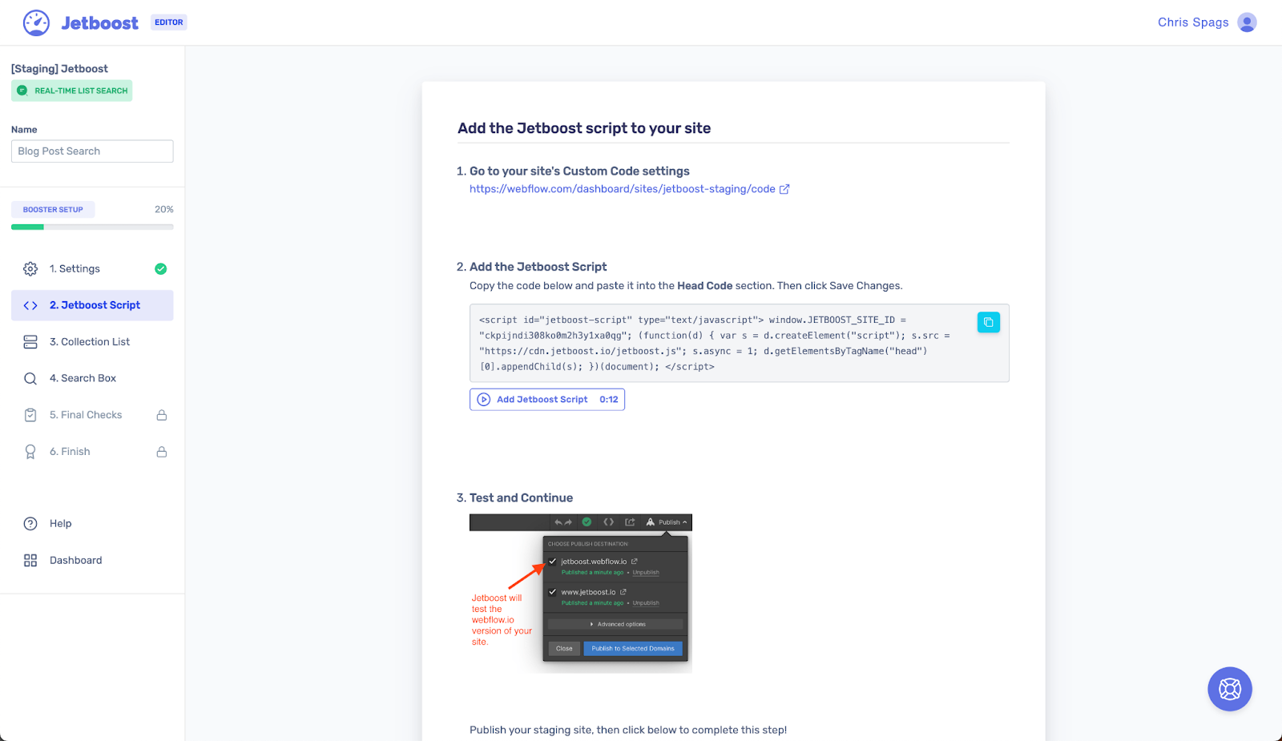Open the publish destination screenshot thumbnail

[x=581, y=594]
